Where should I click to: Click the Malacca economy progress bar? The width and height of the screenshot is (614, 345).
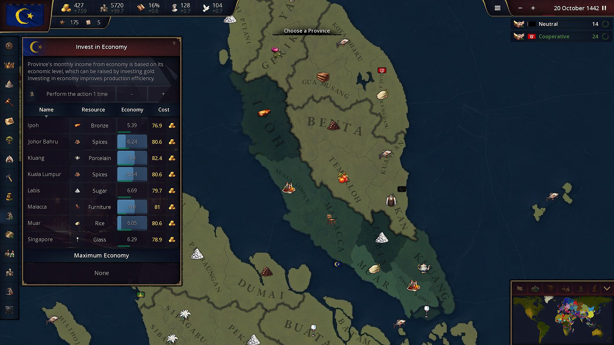(x=132, y=207)
